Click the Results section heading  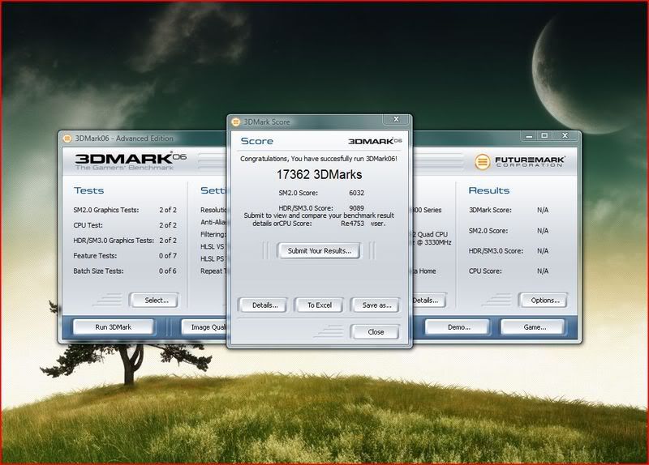pos(489,190)
